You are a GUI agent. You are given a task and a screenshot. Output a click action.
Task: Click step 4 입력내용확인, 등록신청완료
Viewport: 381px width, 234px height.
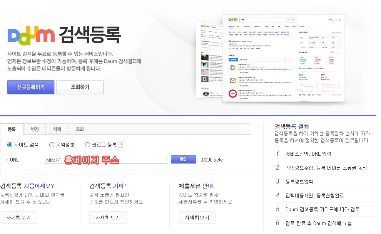tap(314, 195)
